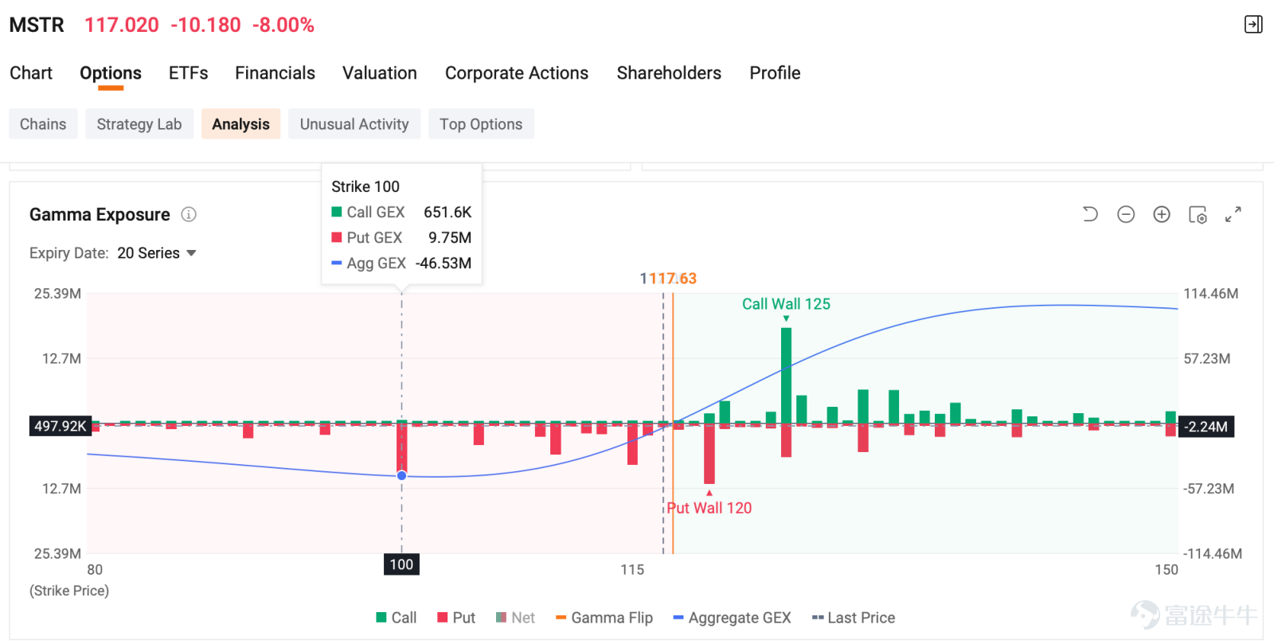Viewport: 1274px width, 644px height.
Task: Expand the Gamma Exposure chart to fullscreen
Action: point(1233,214)
